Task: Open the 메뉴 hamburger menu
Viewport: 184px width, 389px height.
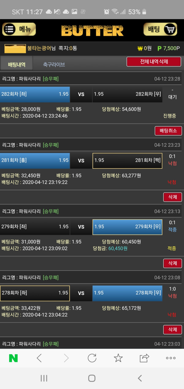Action: (19, 29)
